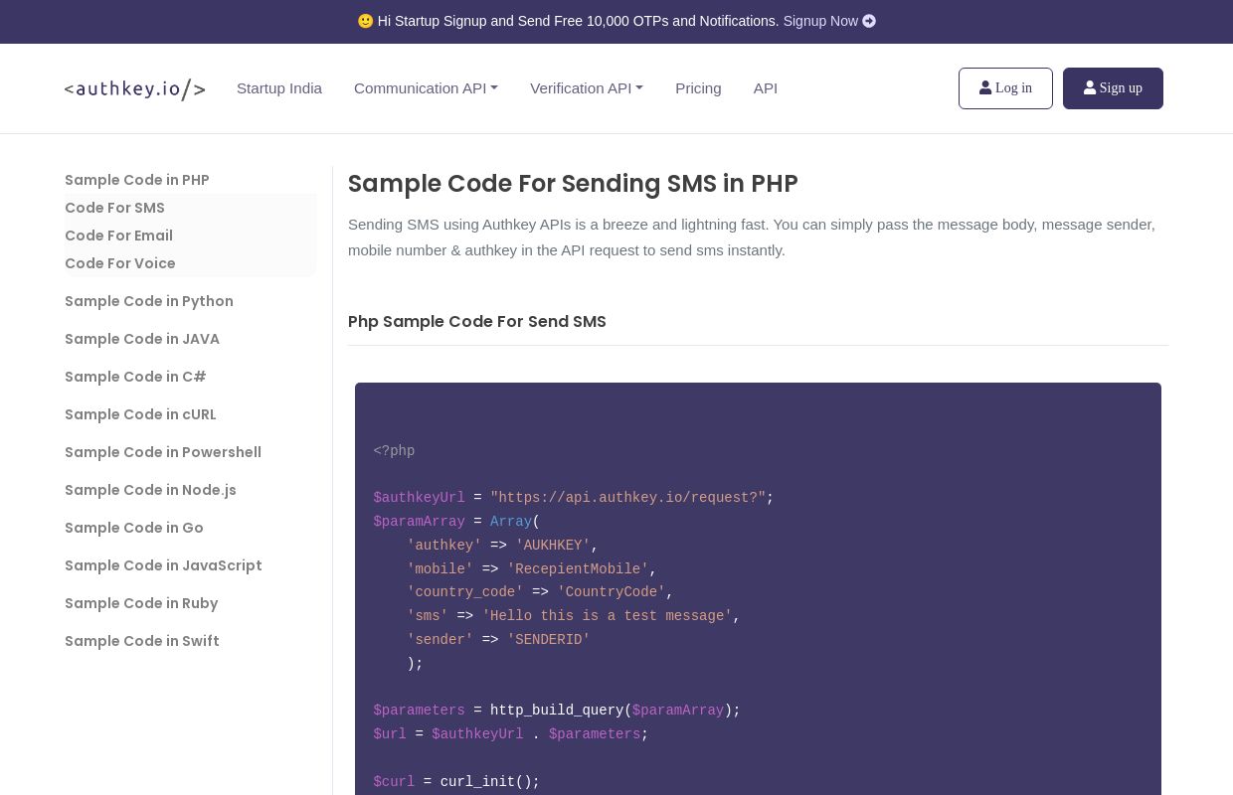Viewport: 1233px width, 795px height.
Task: Click heading Sample Code For Sending SMS in PHP
Action: coord(573,184)
